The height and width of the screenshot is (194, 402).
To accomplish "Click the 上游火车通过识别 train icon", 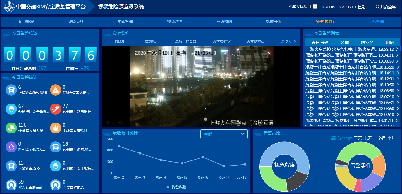I will click(x=11, y=90).
